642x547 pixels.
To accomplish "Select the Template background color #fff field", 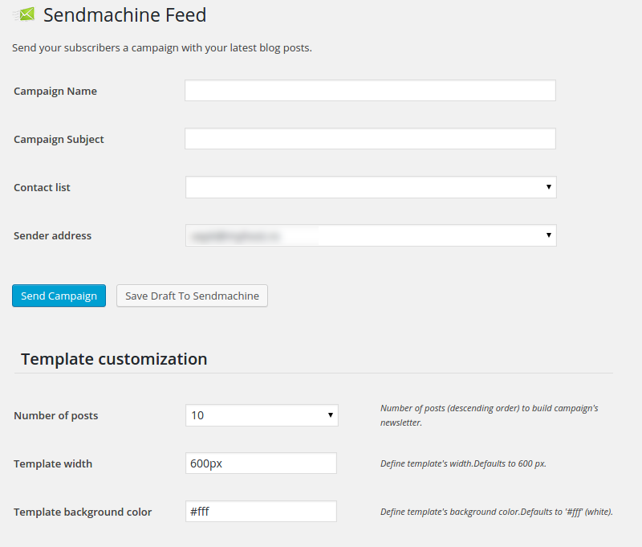I will tap(261, 512).
